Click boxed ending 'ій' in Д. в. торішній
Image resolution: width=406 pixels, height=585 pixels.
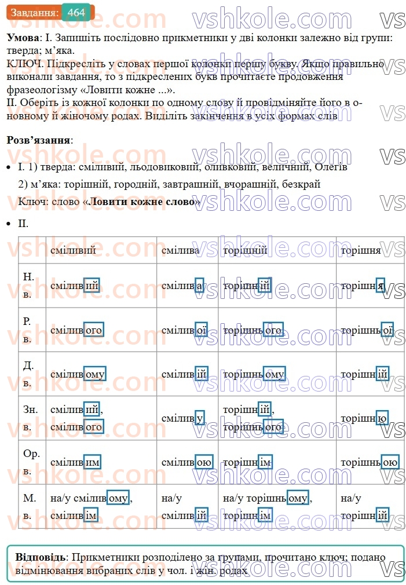(x=382, y=374)
